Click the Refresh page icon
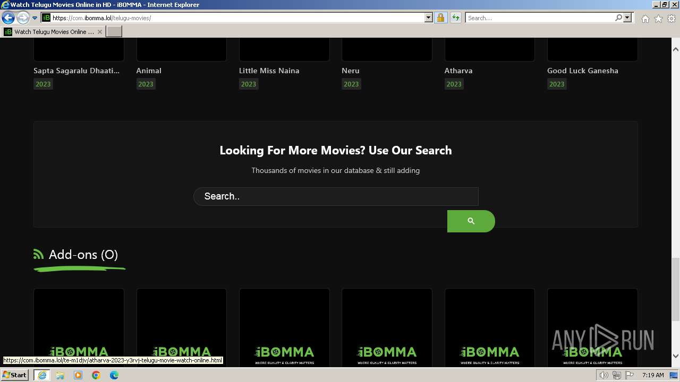Viewport: 680px width, 382px height. pos(456,18)
